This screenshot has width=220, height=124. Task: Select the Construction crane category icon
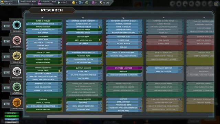coord(17,102)
